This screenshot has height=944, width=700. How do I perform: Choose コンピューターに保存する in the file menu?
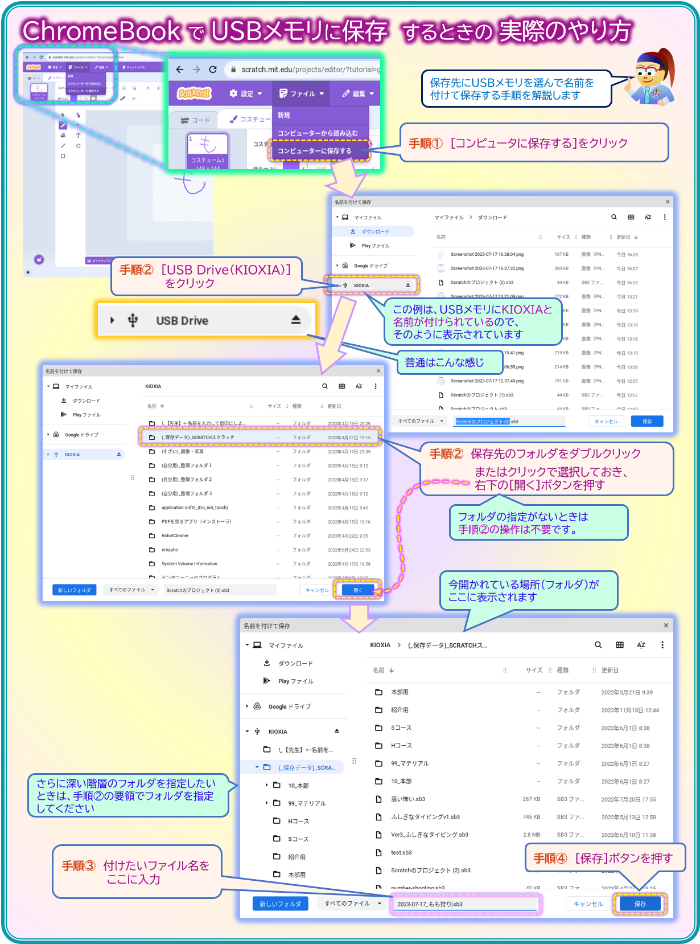320,151
